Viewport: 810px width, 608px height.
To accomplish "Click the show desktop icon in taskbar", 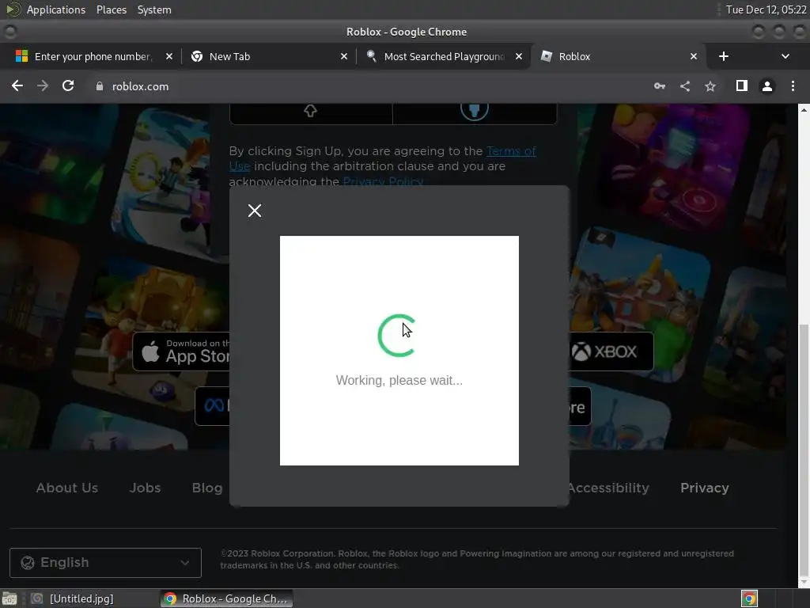I will [x=9, y=598].
